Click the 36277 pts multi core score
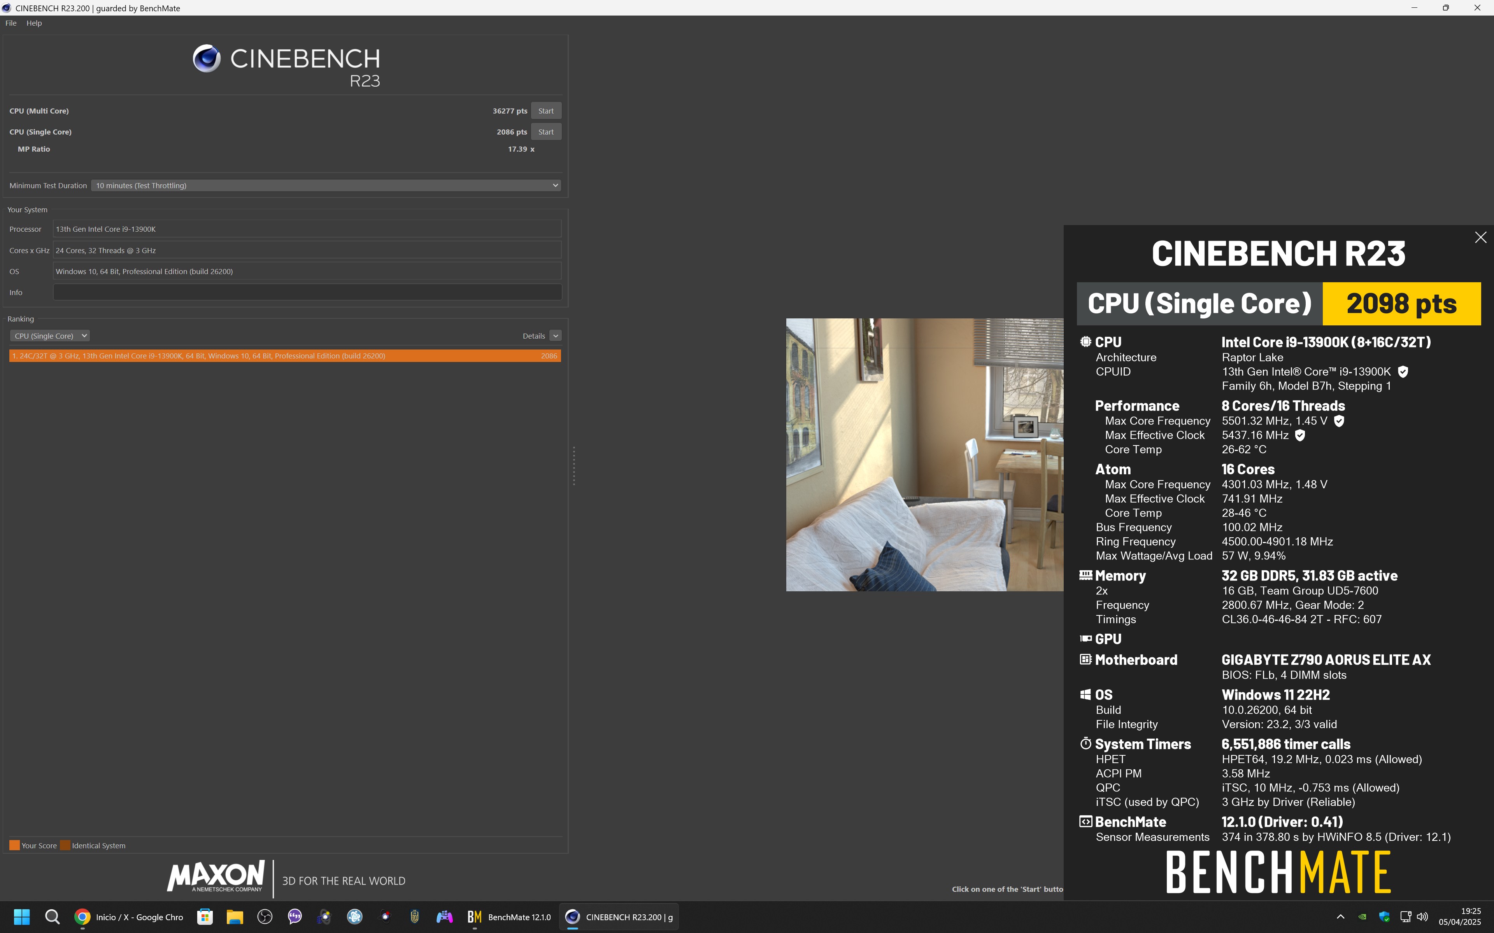Image resolution: width=1494 pixels, height=933 pixels. tap(510, 111)
